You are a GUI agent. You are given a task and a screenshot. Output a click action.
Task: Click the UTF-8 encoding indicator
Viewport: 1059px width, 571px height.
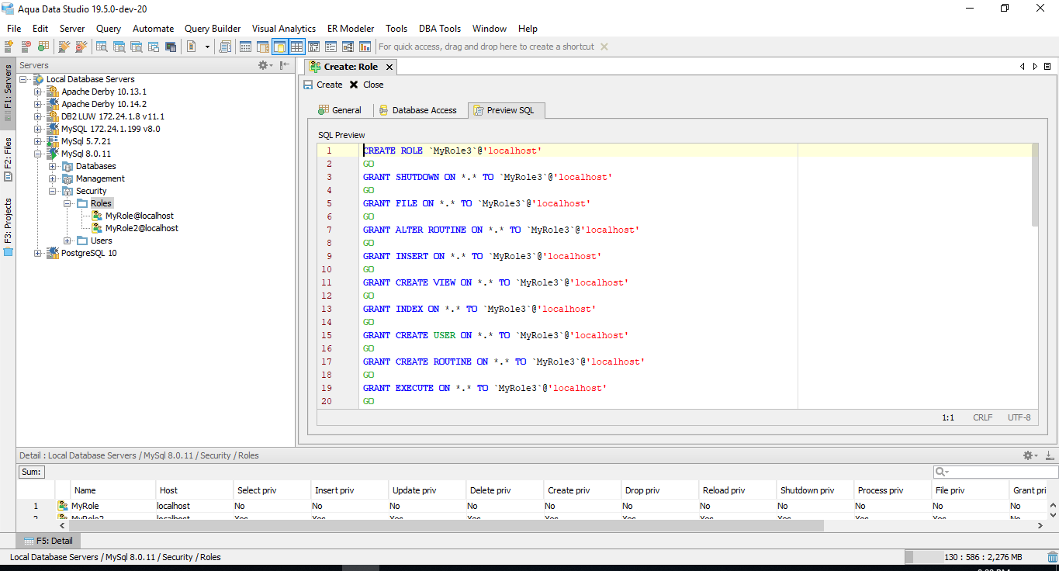(1019, 417)
